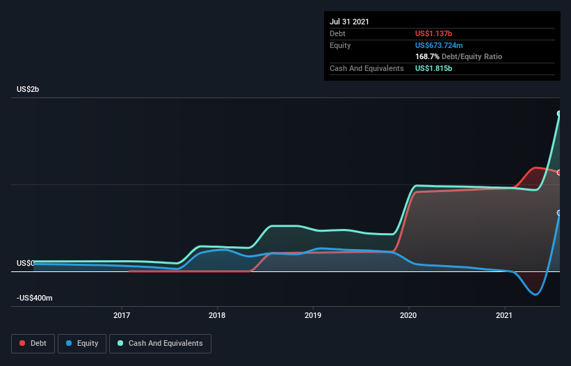Click the blue Equity data point marker

559,213
